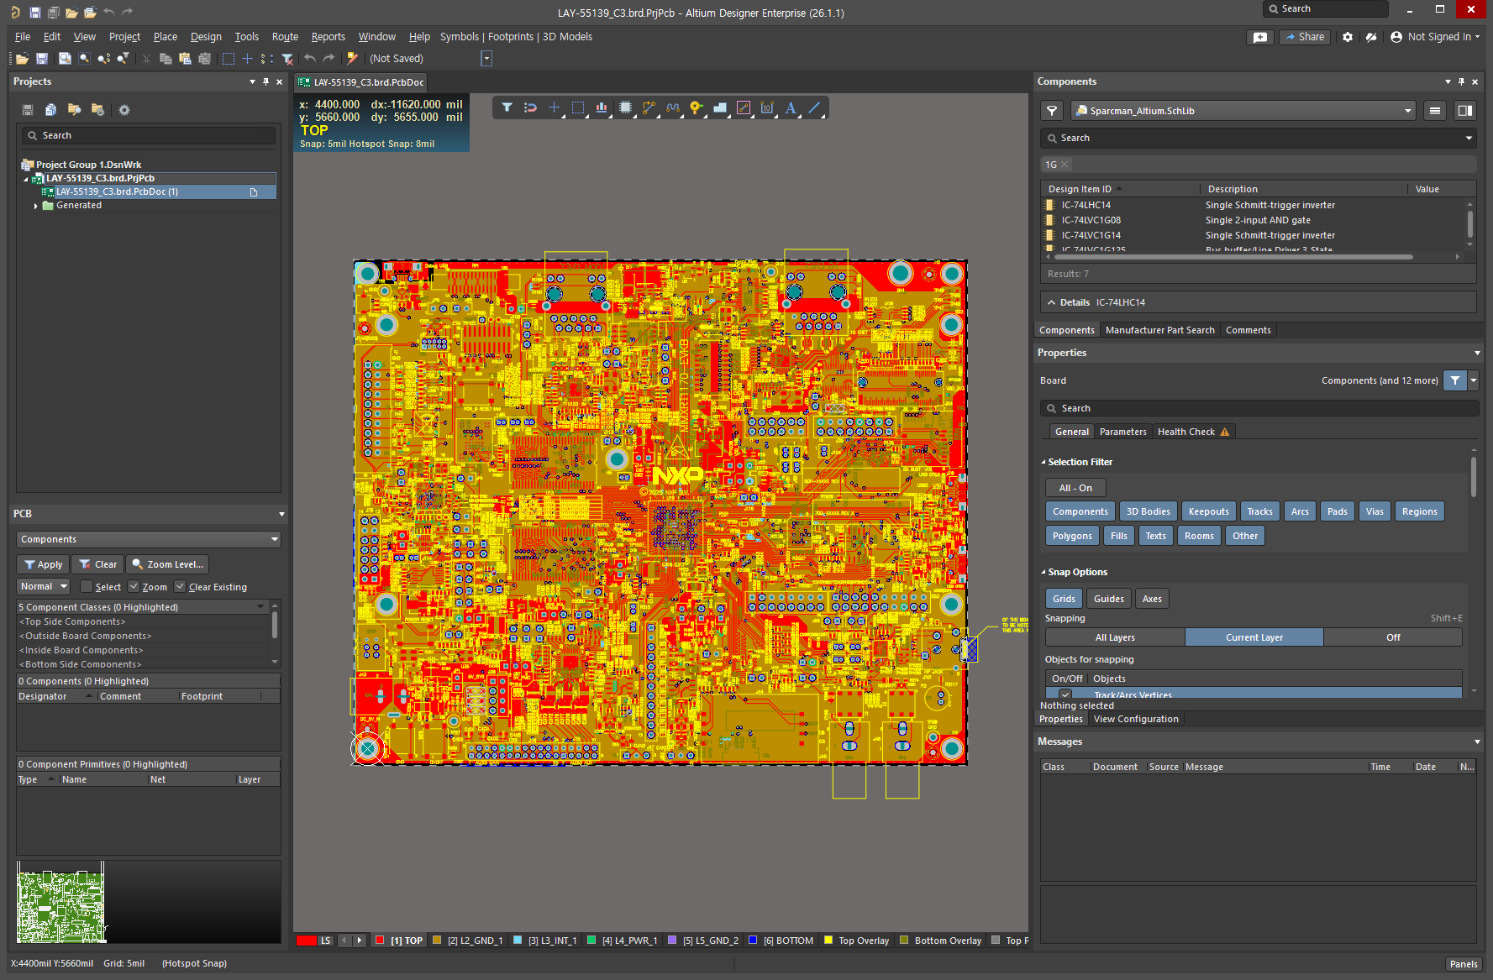
Task: Uncheck the Zoom checkbox
Action: (134, 587)
